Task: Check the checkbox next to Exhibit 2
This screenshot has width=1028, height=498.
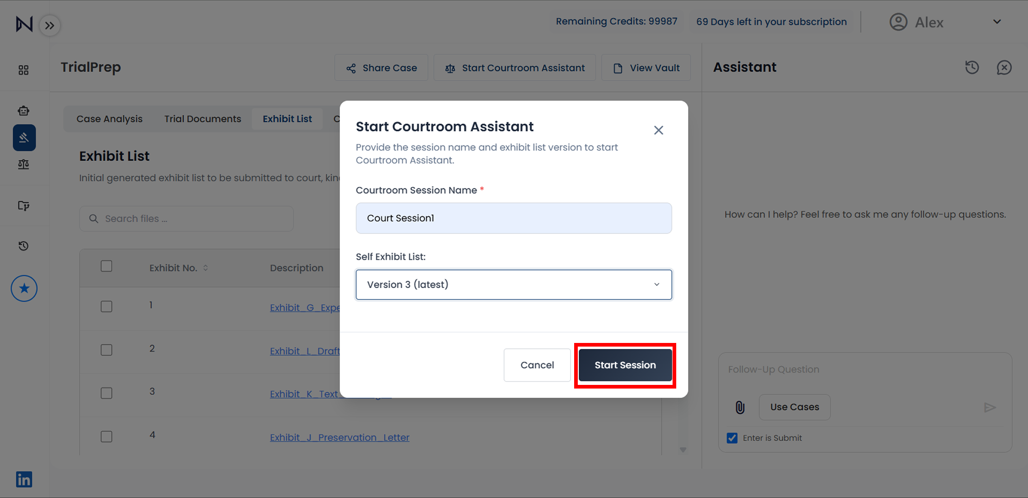Action: [106, 350]
